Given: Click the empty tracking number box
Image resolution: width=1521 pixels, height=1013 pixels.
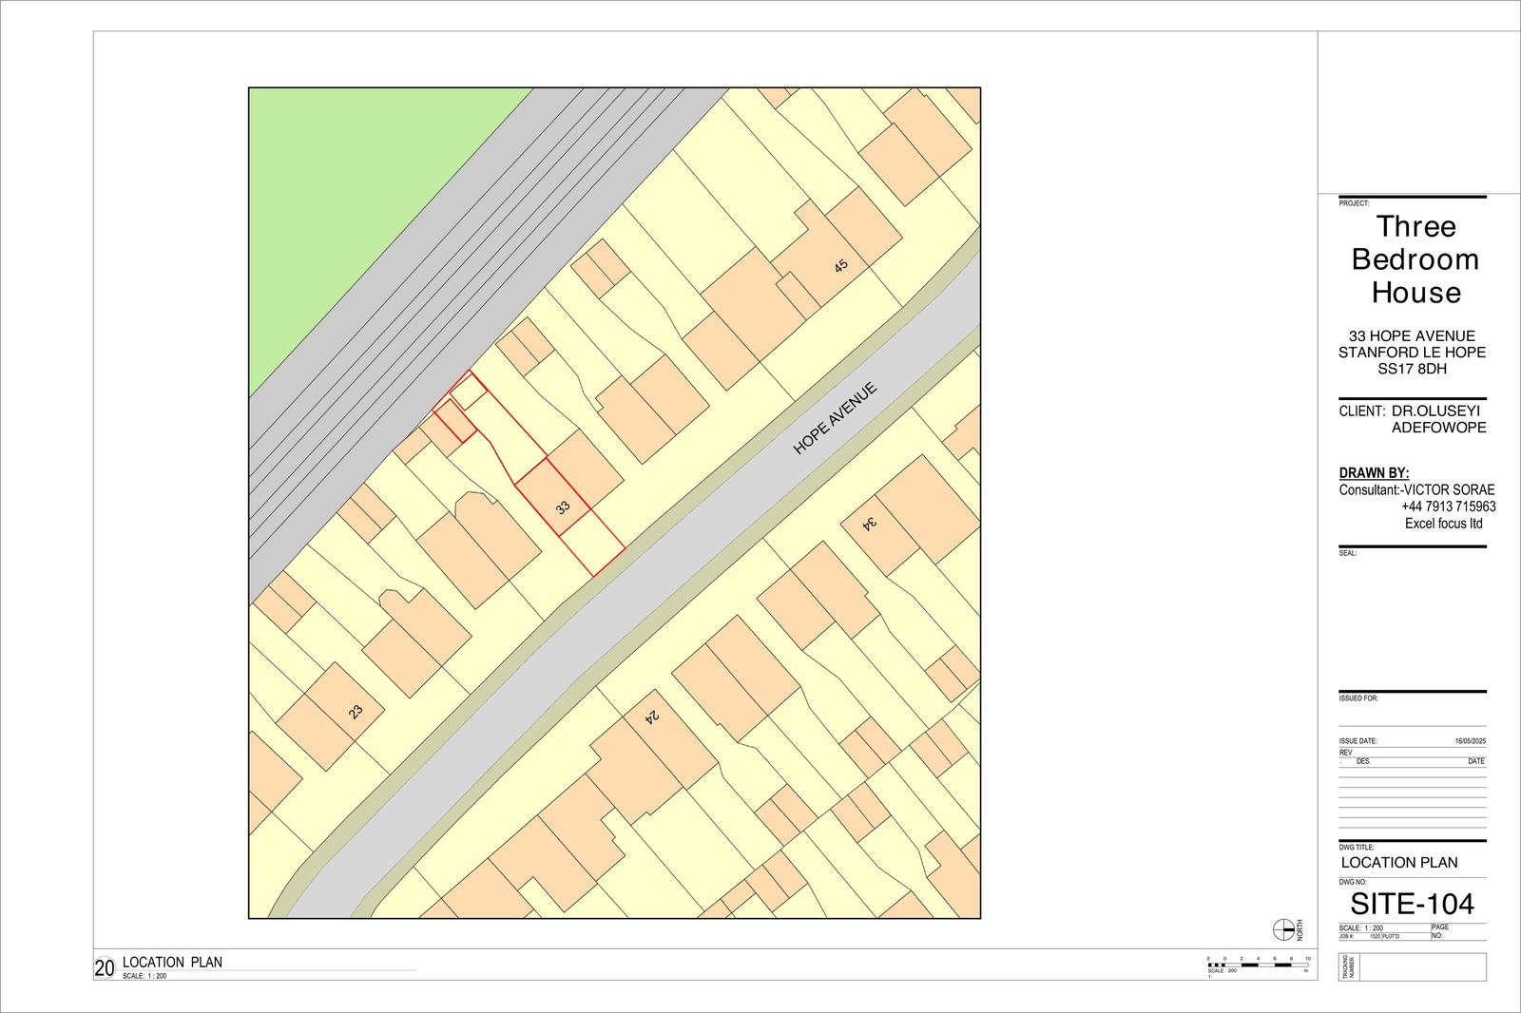Looking at the screenshot, I should click(1422, 967).
